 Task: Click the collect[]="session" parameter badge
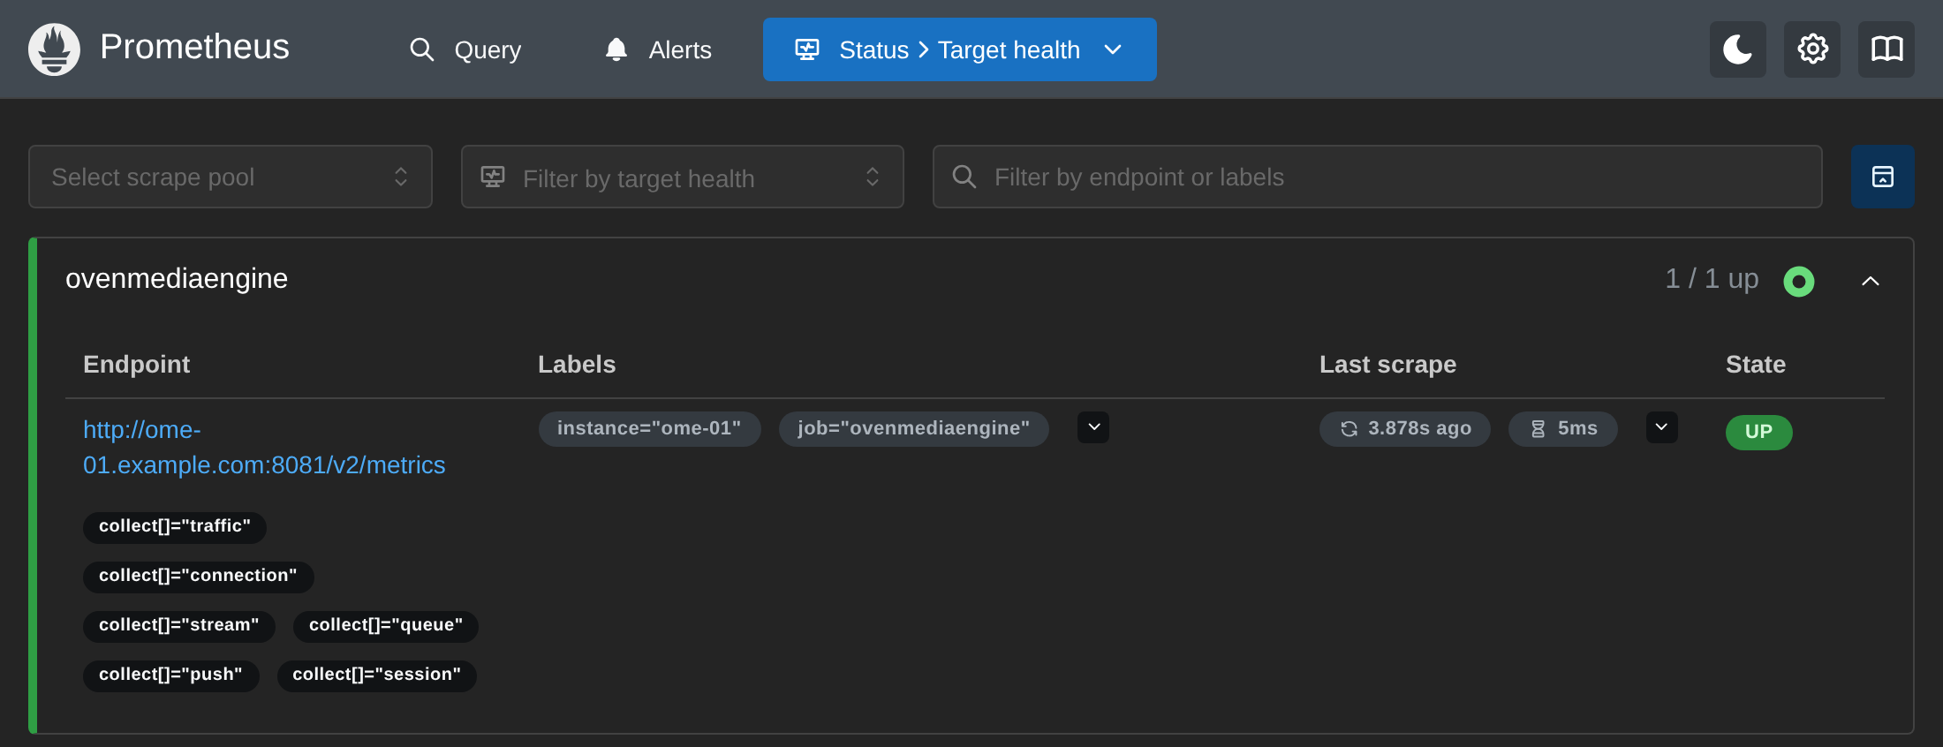point(377,675)
